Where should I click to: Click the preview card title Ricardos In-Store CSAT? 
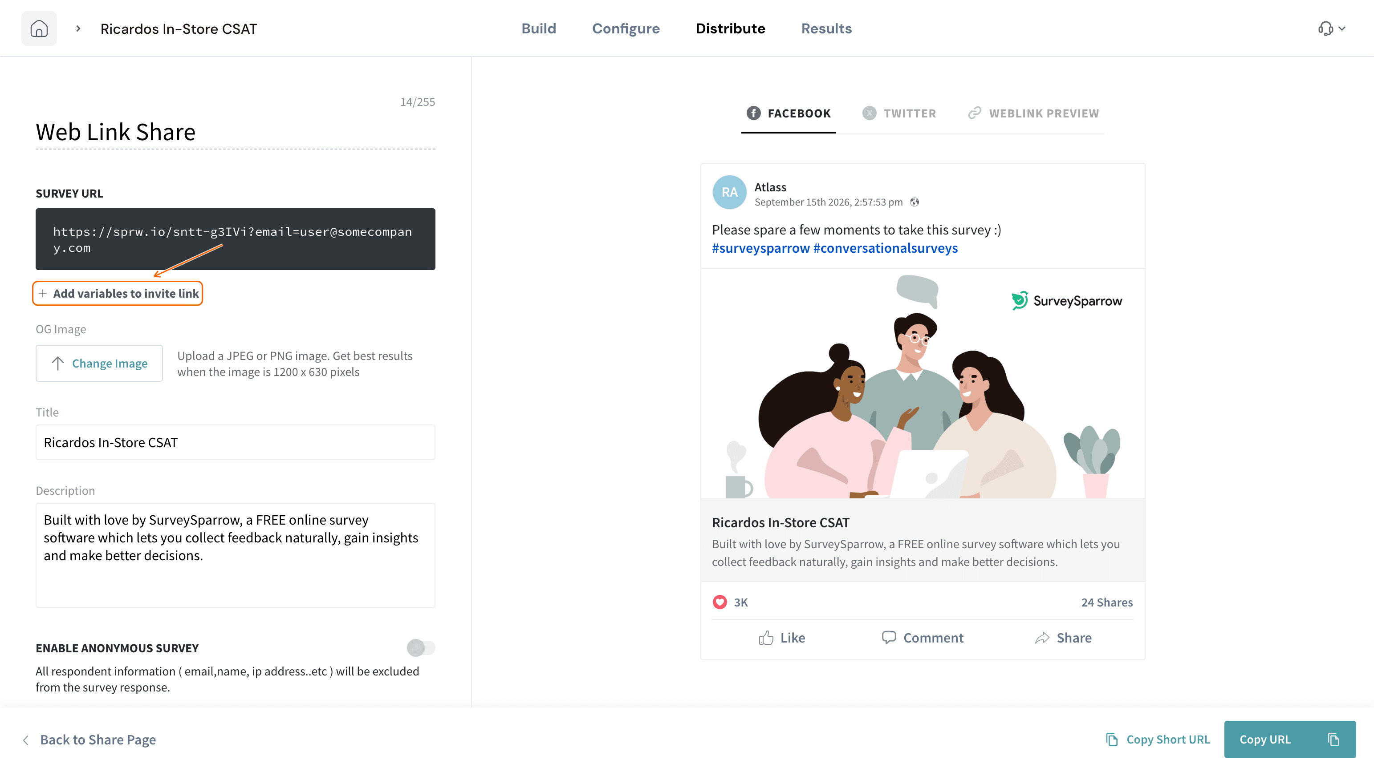point(780,522)
